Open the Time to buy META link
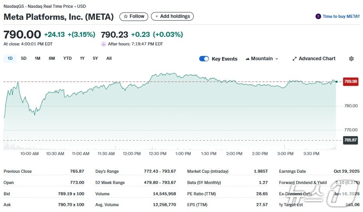This screenshot has width=363, height=212. point(341,16)
